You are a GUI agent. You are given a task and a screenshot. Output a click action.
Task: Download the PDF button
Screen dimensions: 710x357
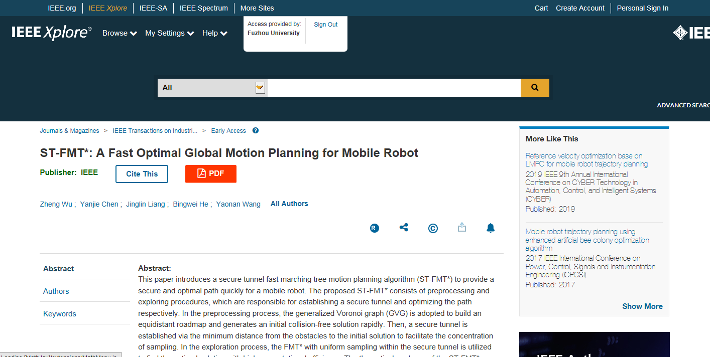211,173
